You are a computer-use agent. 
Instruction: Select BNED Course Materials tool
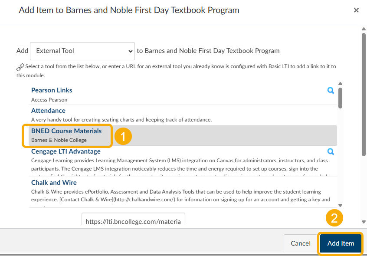[66, 131]
